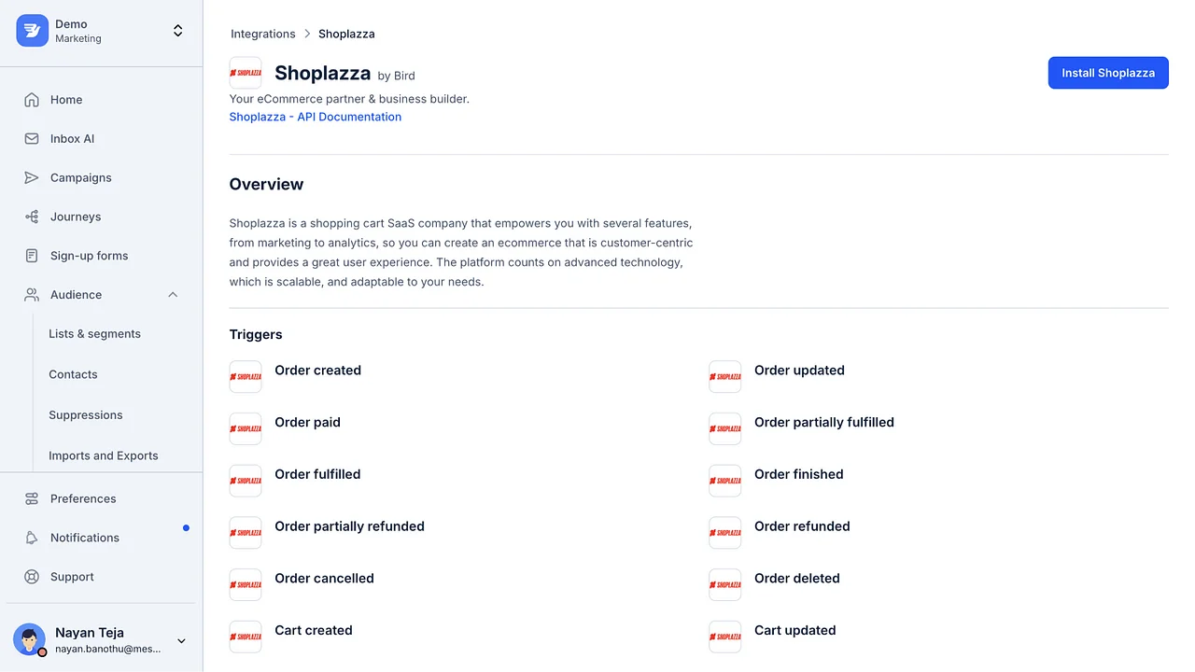Expand the Nayan Teja account menu
The width and height of the screenshot is (1195, 672).
tap(181, 640)
